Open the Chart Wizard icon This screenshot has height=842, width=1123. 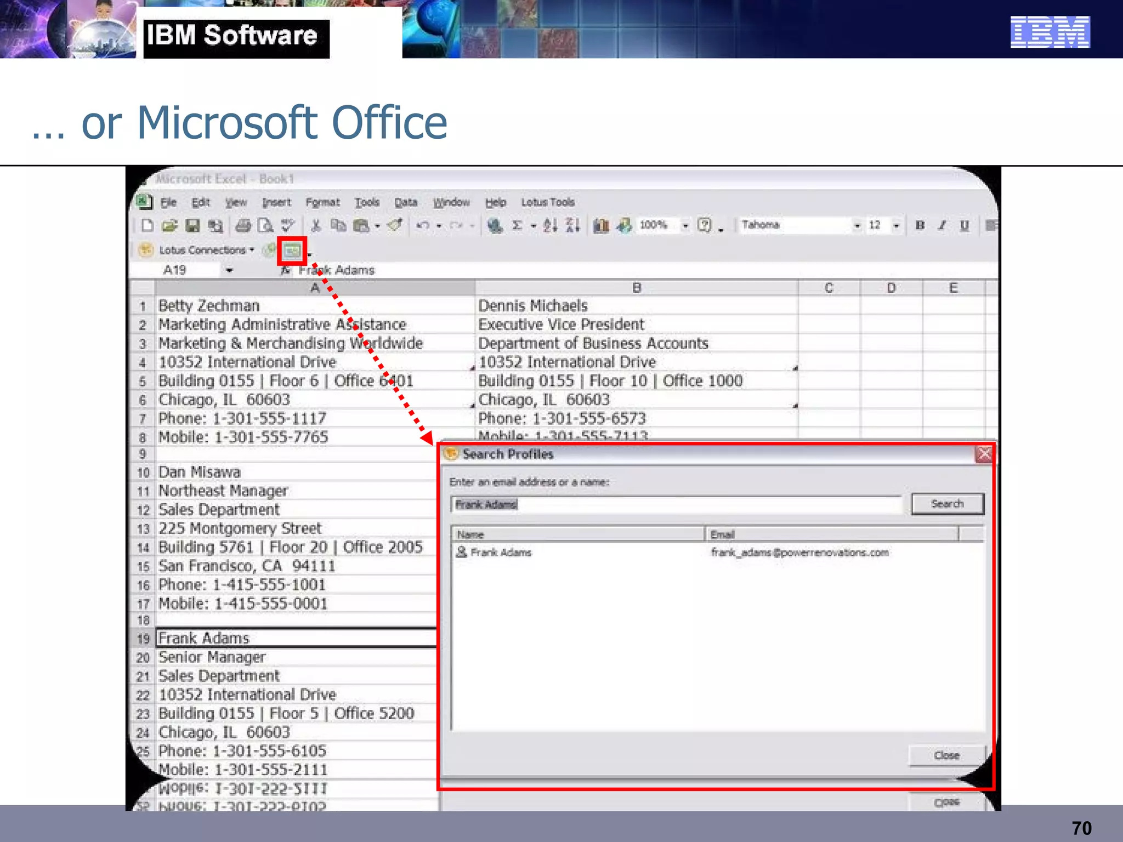(601, 225)
